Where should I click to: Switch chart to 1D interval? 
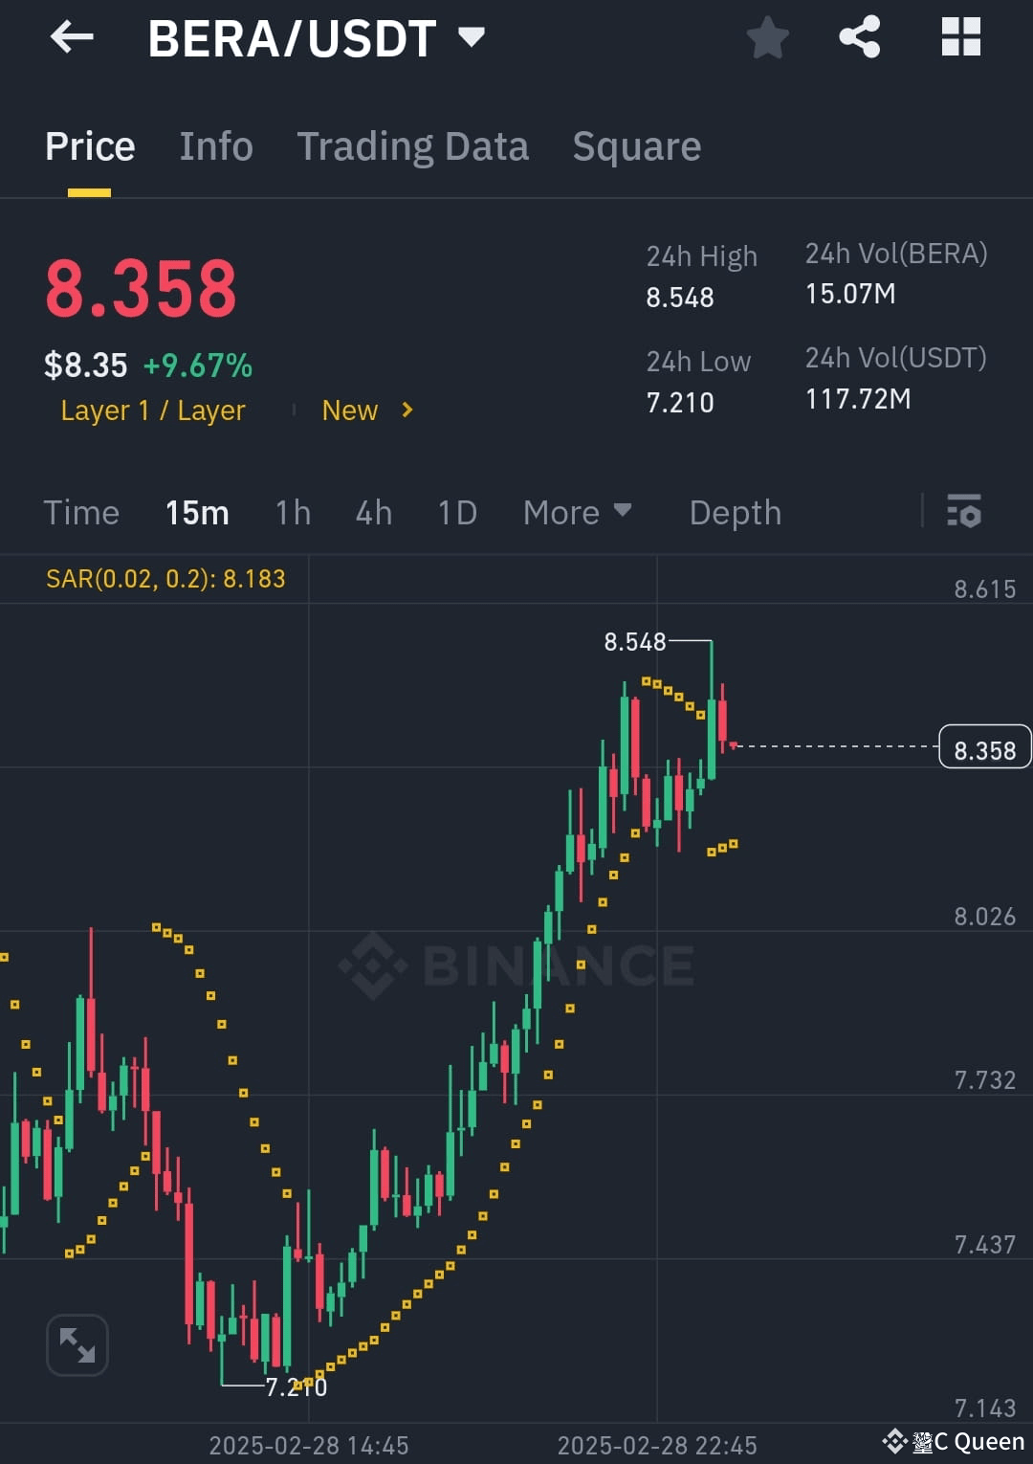click(x=456, y=513)
